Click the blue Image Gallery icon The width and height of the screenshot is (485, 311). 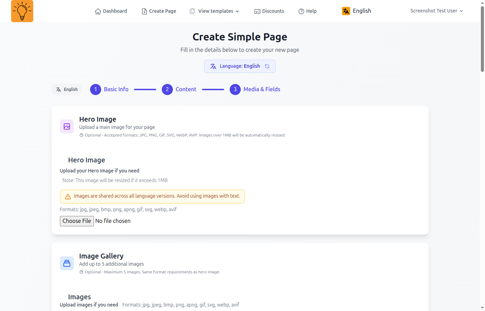[67, 263]
